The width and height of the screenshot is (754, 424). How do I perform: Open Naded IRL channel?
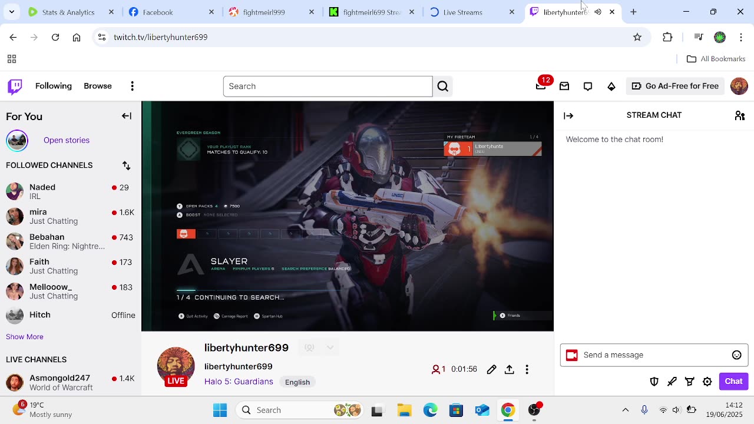pos(71,191)
